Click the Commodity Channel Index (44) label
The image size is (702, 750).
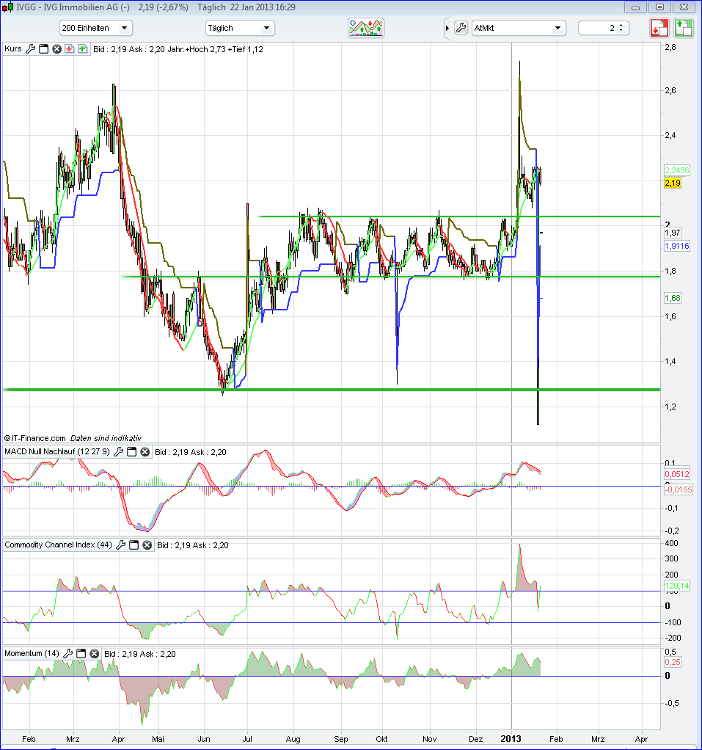point(59,545)
